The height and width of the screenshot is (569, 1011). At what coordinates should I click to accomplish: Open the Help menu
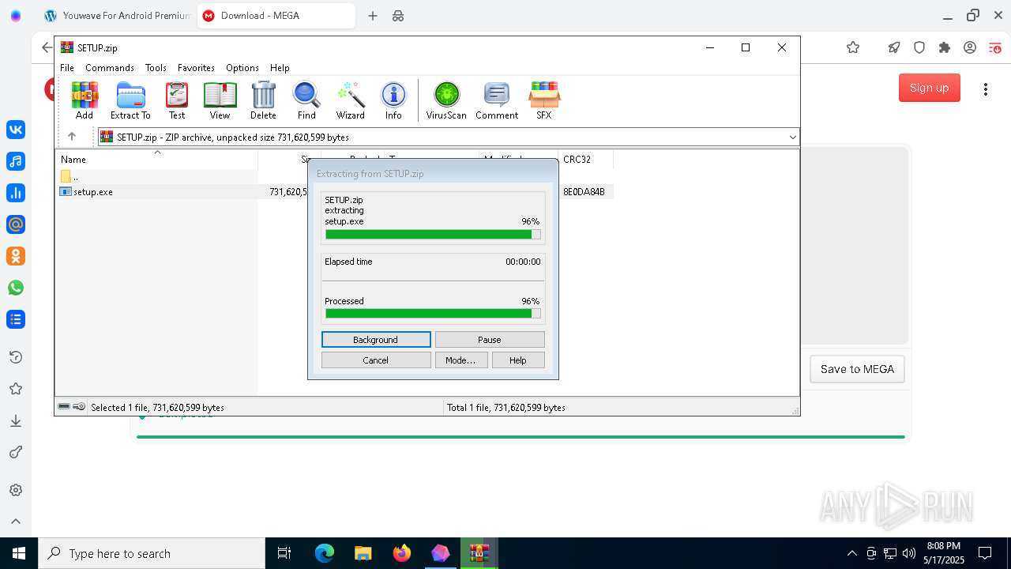280,68
